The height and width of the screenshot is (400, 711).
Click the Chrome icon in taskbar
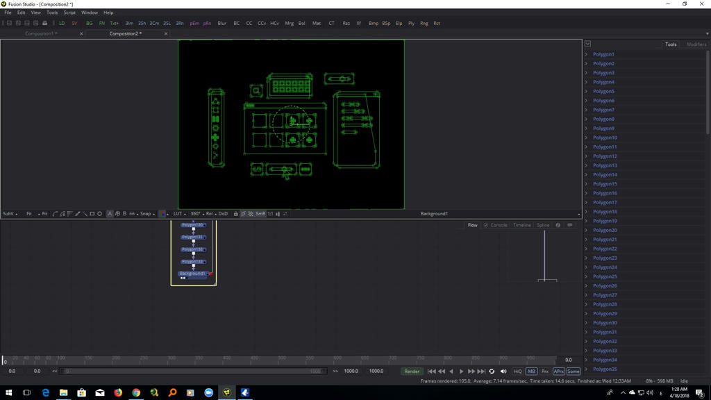[136, 393]
